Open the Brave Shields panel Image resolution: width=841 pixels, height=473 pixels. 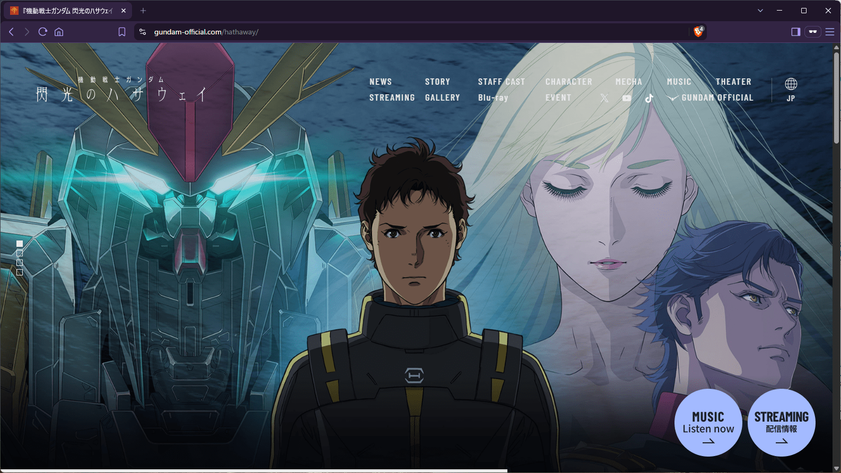click(x=698, y=32)
